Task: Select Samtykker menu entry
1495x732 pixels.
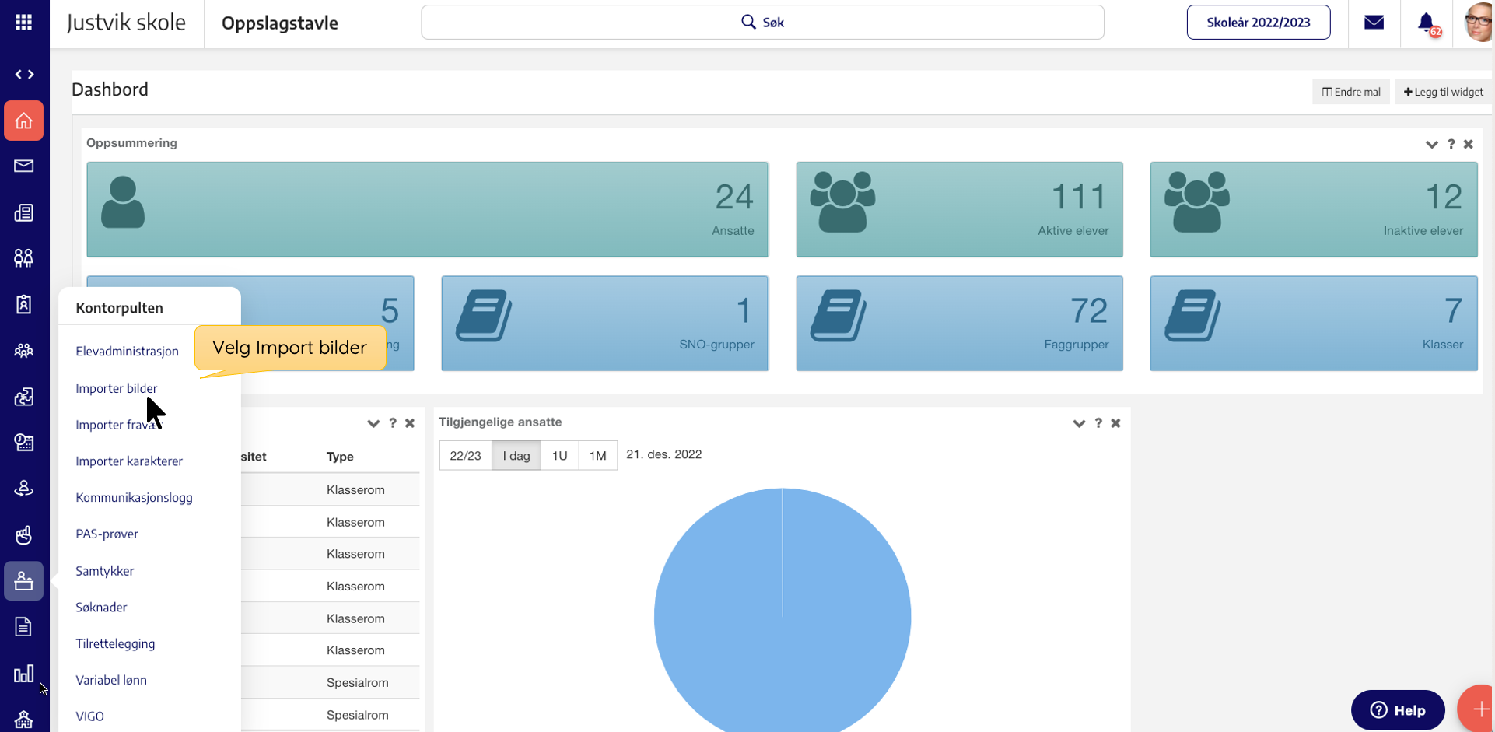Action: (104, 571)
